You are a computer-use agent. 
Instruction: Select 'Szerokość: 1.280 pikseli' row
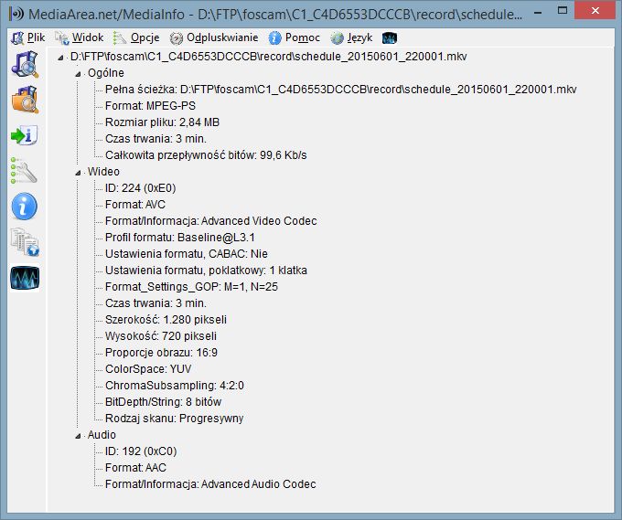(166, 320)
